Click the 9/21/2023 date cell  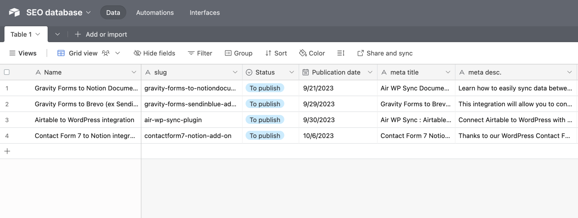(338, 88)
